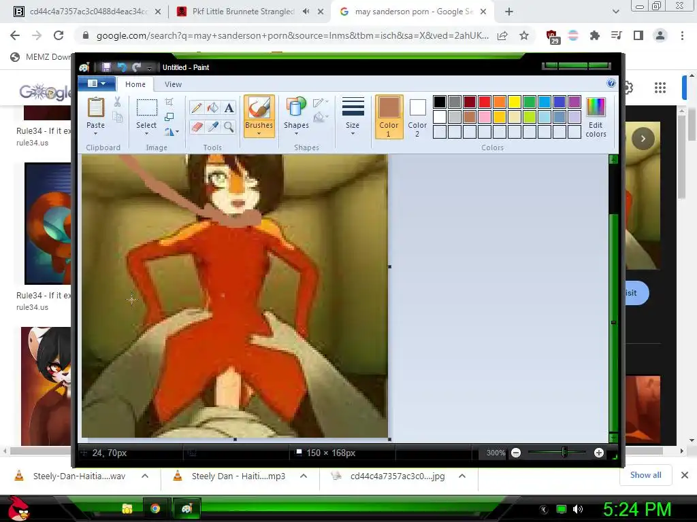697x522 pixels.
Task: Open Paint Help icon
Action: (x=611, y=83)
